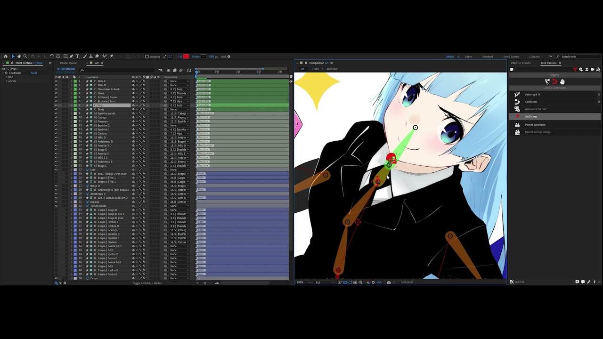Select the Small Screen workspace
603x339 pixels.
click(x=511, y=56)
